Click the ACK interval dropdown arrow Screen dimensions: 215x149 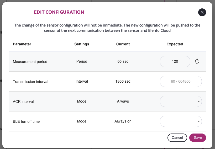198,101
